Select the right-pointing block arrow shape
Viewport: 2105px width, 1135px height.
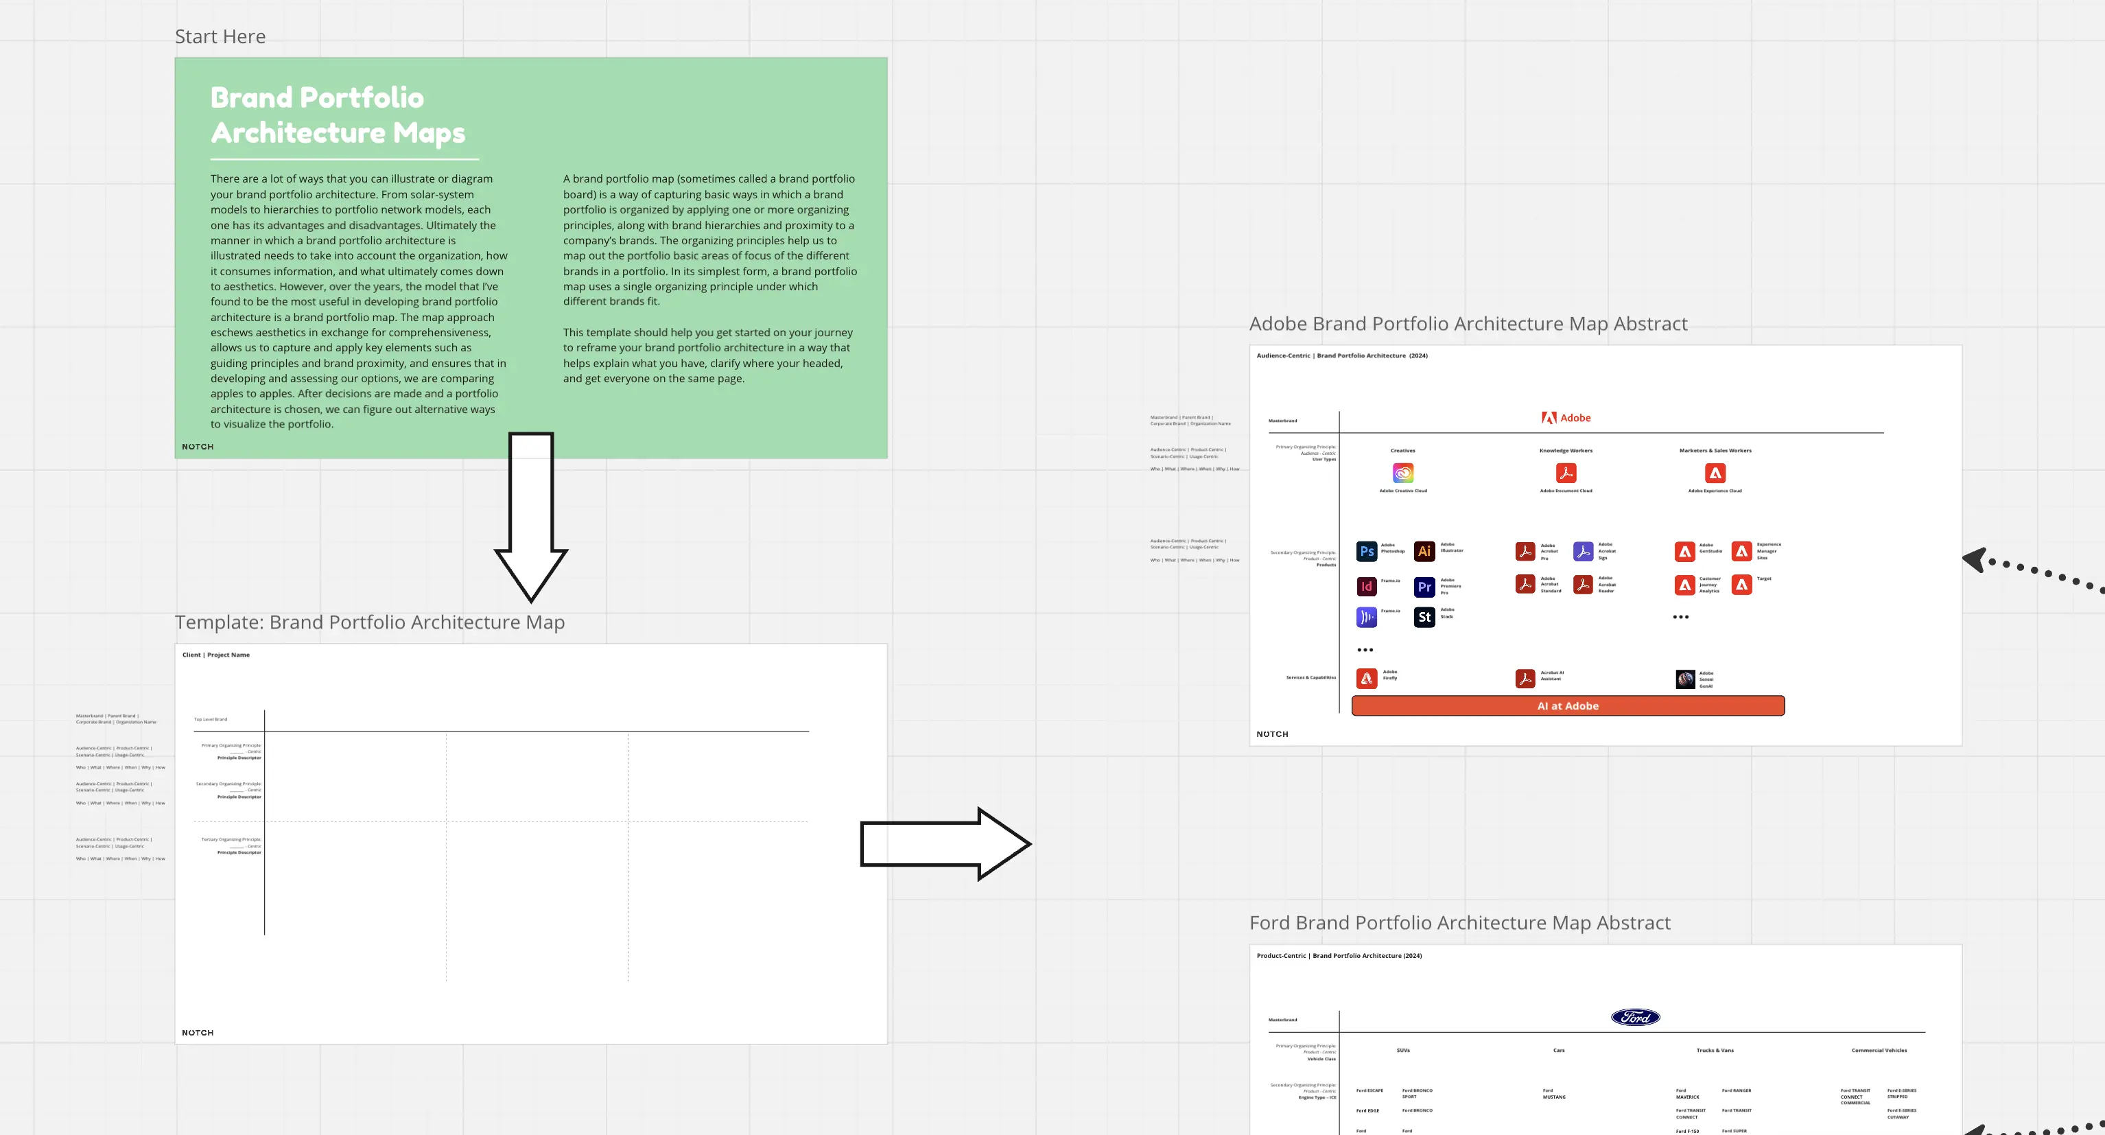tap(946, 844)
